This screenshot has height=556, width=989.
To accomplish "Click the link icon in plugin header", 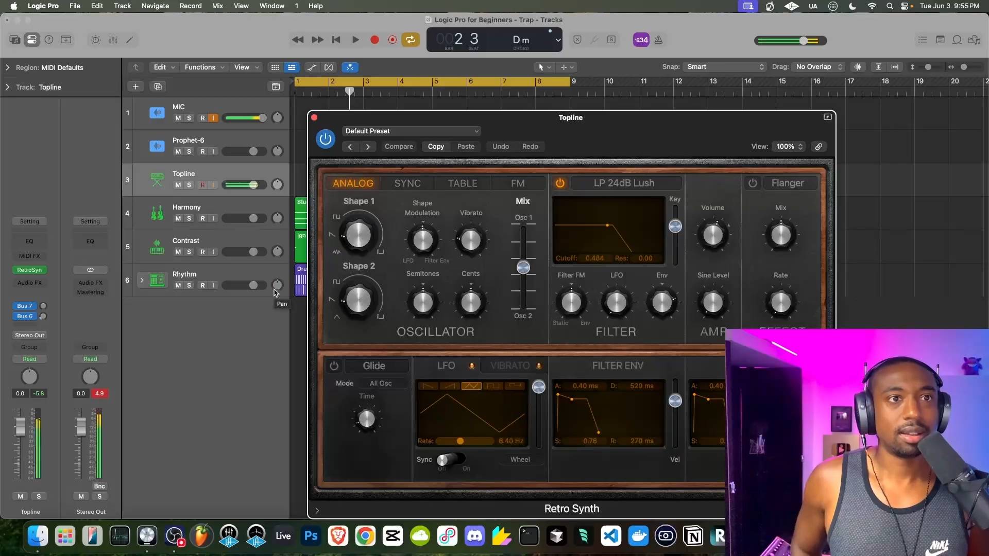I will pyautogui.click(x=819, y=147).
